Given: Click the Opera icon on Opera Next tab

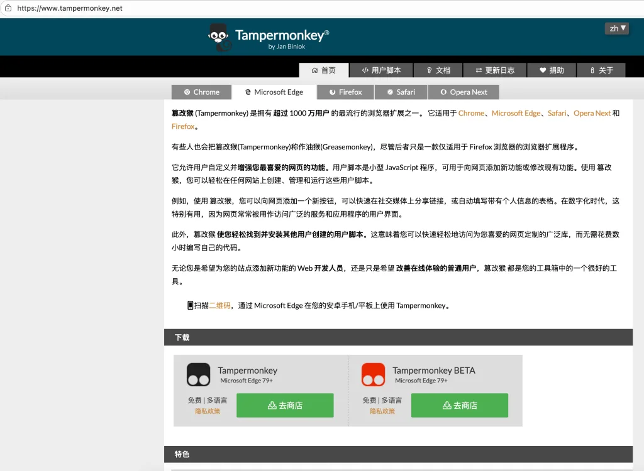Looking at the screenshot, I should pos(445,92).
